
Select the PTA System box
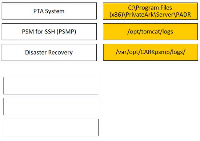tap(49, 11)
